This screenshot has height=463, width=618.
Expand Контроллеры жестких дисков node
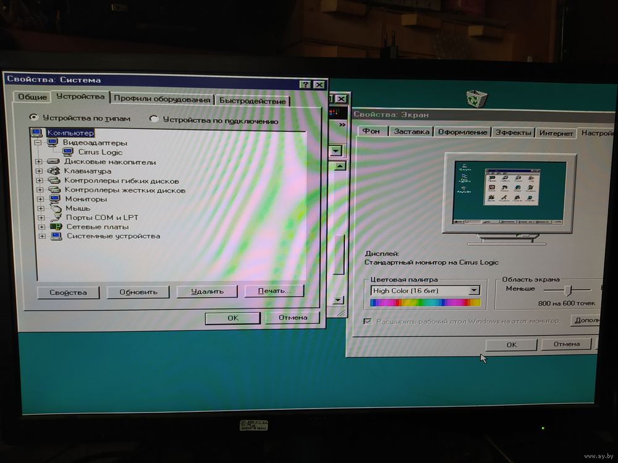click(40, 190)
